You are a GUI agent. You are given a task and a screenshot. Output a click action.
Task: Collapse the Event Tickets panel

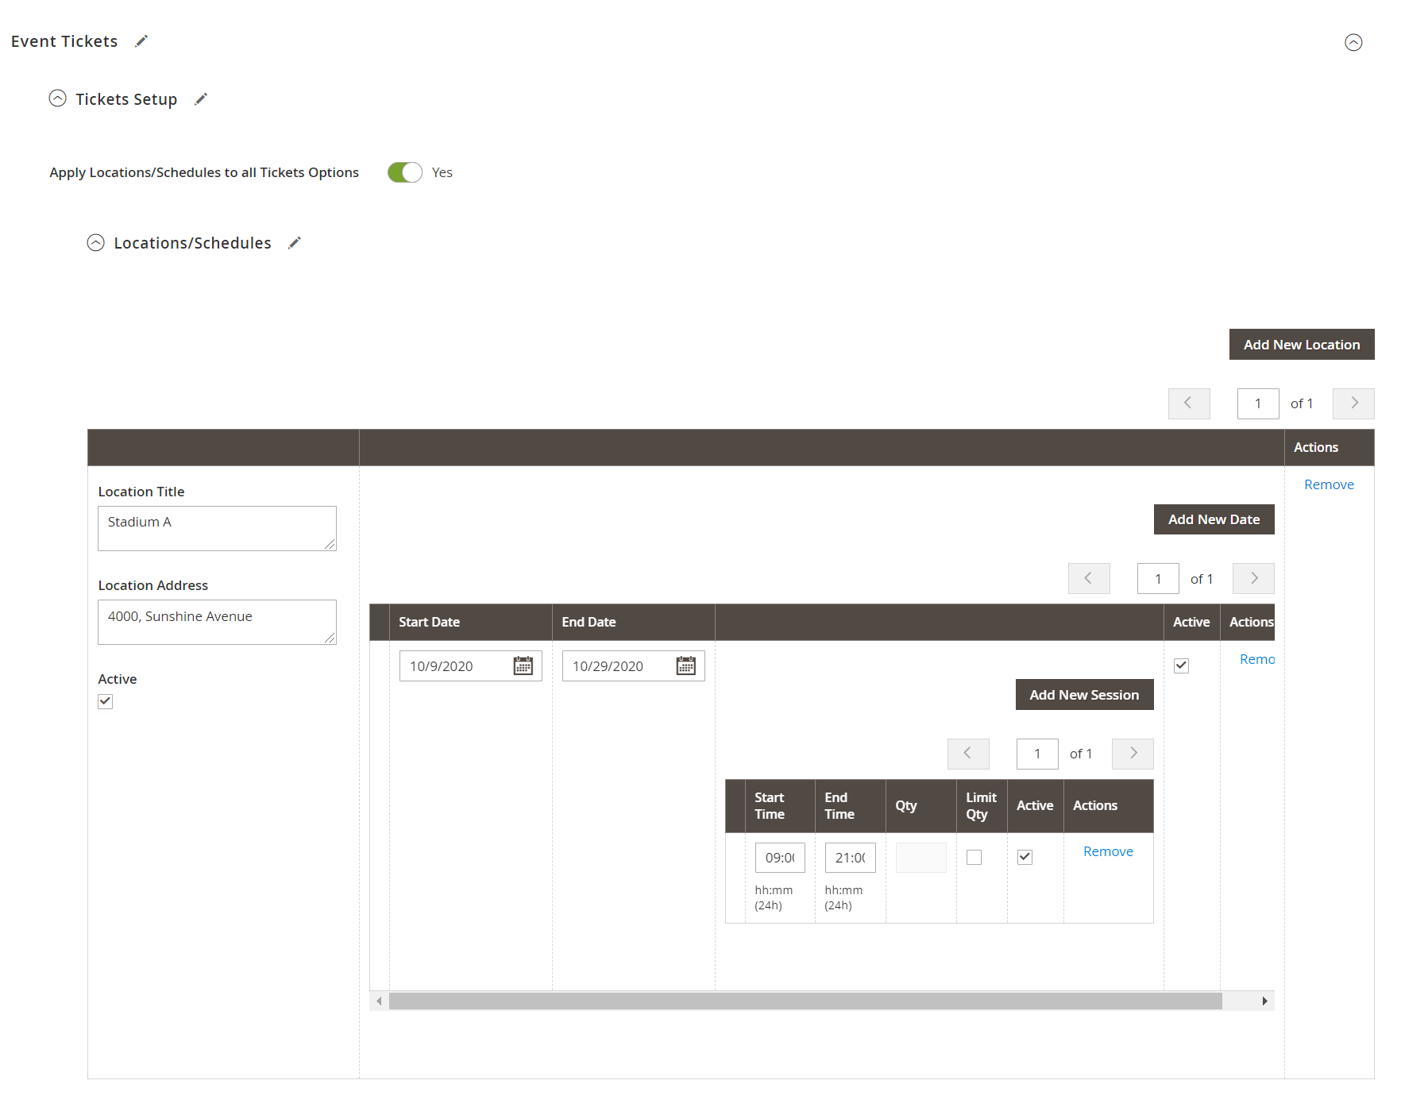pyautogui.click(x=1353, y=42)
